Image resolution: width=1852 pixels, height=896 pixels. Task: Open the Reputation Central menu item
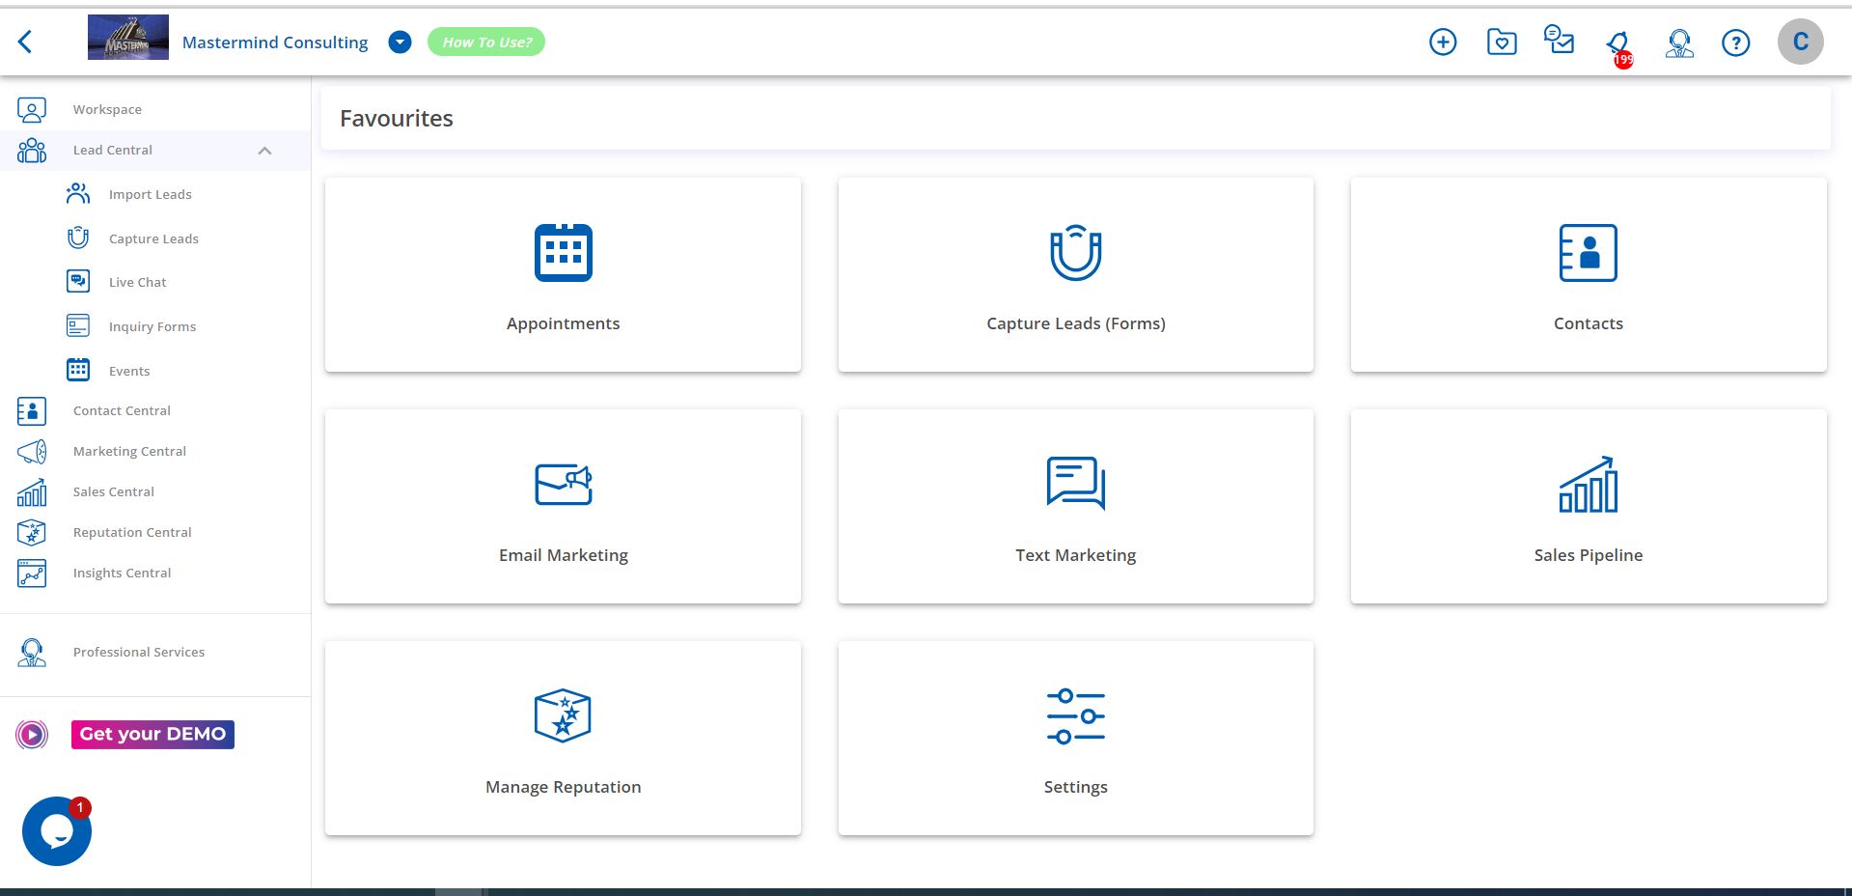132,532
